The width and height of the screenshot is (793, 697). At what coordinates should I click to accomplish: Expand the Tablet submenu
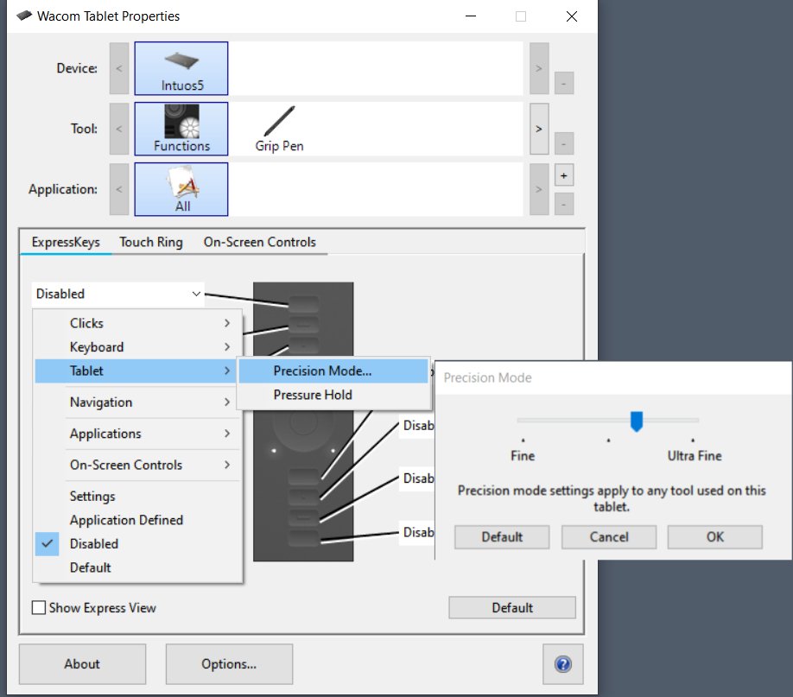136,371
